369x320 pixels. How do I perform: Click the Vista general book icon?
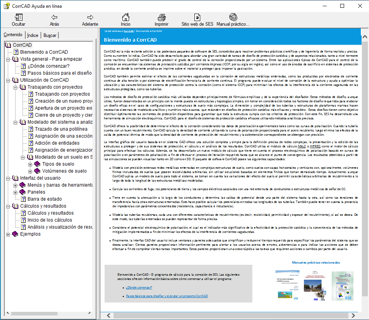click(x=15, y=59)
